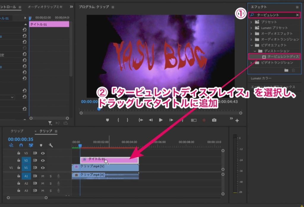Select the タイトル 01 clip on track V2
The width and height of the screenshot is (304, 207).
point(109,160)
